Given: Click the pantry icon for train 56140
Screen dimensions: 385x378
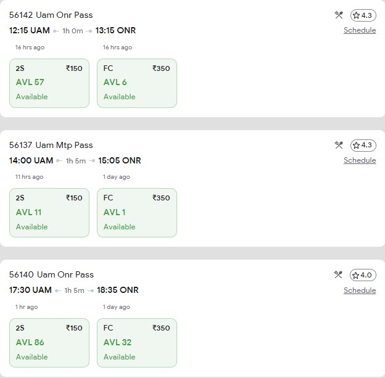Looking at the screenshot, I should click(x=338, y=275).
